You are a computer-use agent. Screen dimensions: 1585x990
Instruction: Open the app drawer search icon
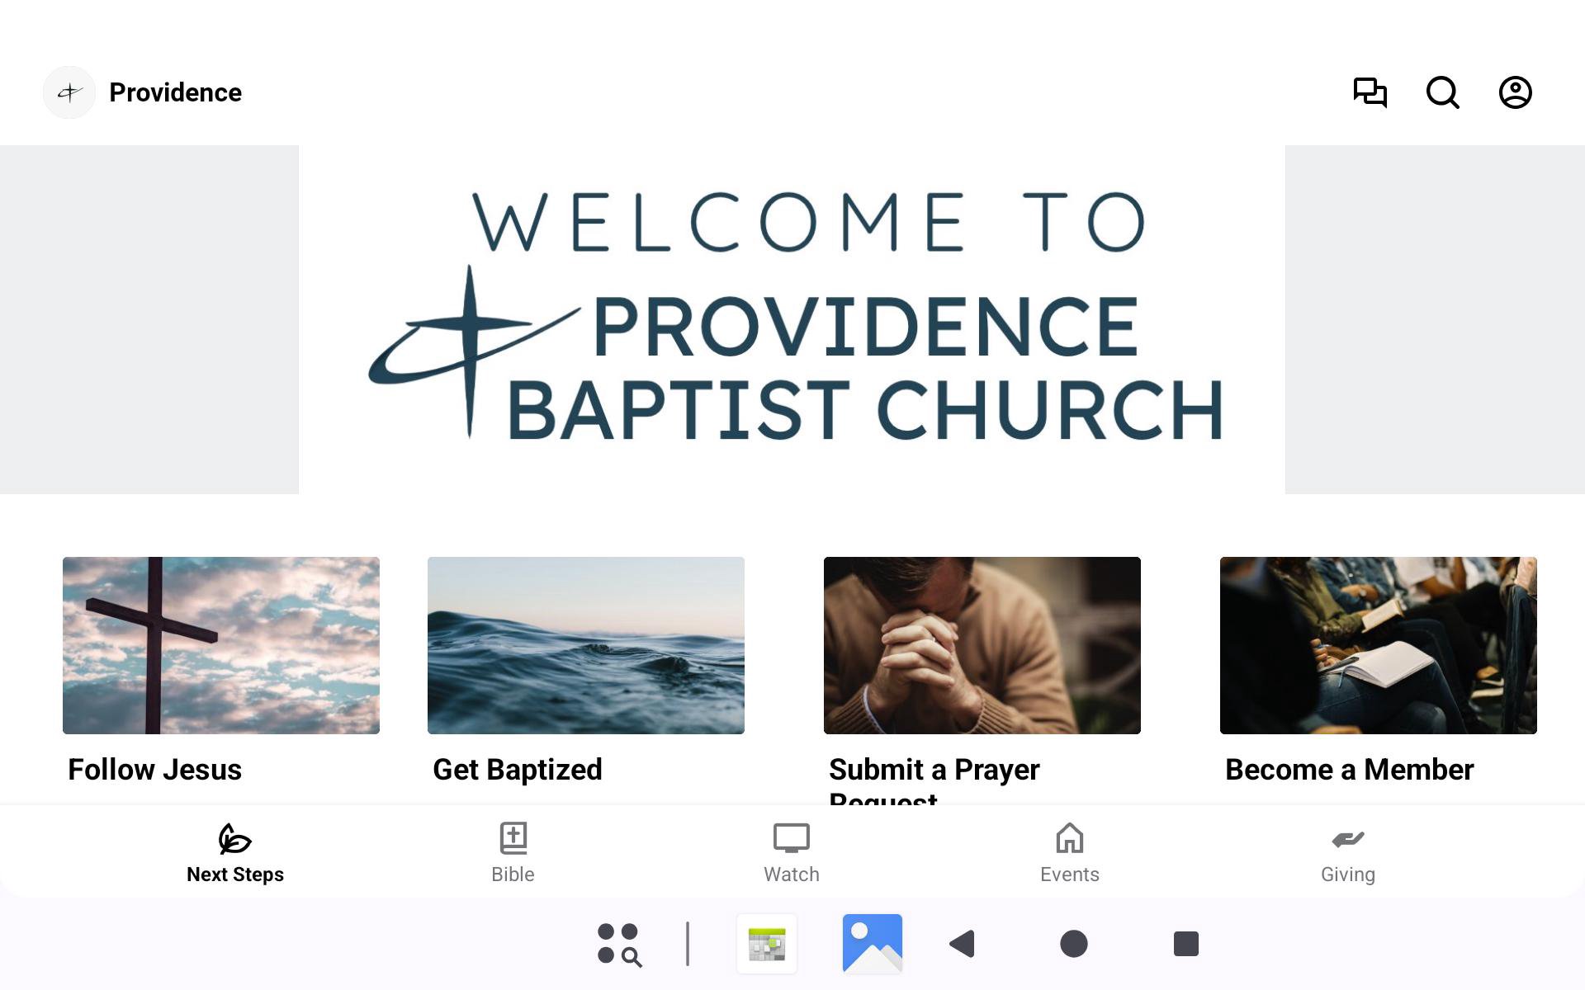619,944
